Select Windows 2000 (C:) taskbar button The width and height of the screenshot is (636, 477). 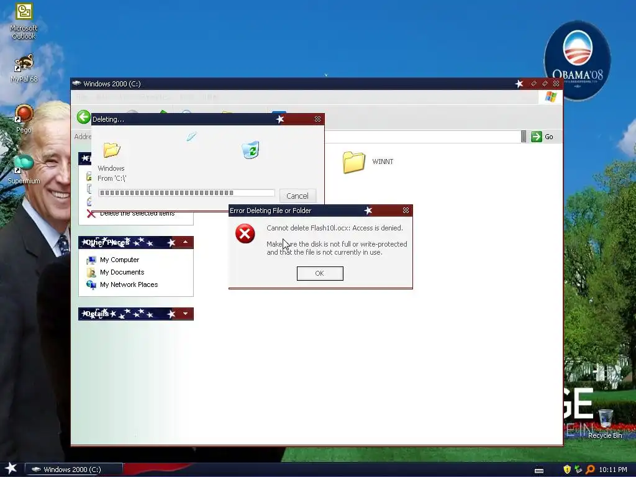[73, 470]
